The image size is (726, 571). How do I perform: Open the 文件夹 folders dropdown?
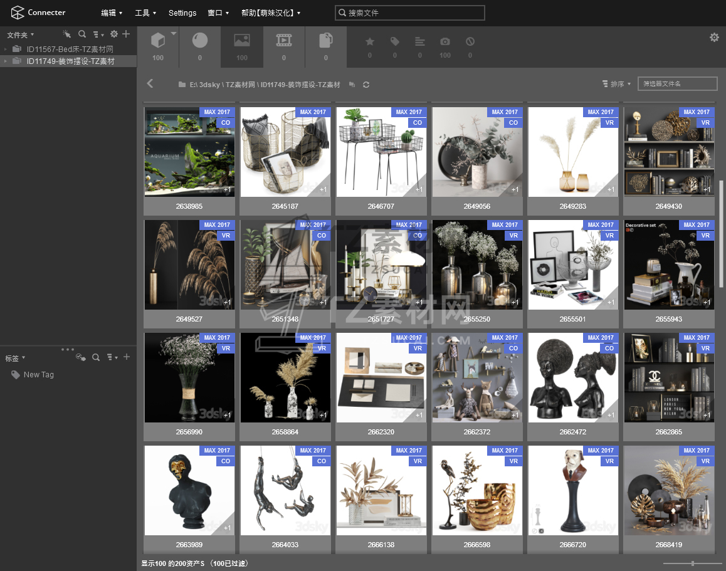pyautogui.click(x=20, y=35)
